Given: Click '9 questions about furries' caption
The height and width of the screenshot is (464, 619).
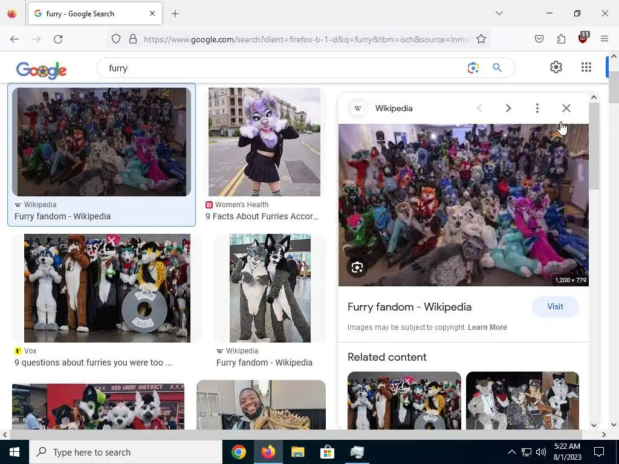Looking at the screenshot, I should (x=93, y=362).
